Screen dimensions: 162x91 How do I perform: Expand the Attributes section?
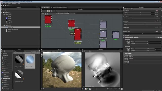(124, 36)
